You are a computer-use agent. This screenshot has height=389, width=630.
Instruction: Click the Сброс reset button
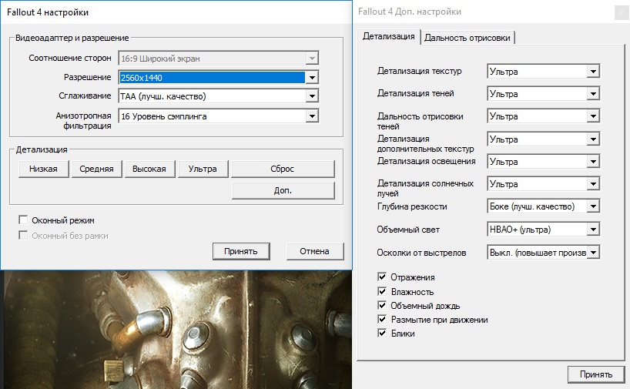283,169
